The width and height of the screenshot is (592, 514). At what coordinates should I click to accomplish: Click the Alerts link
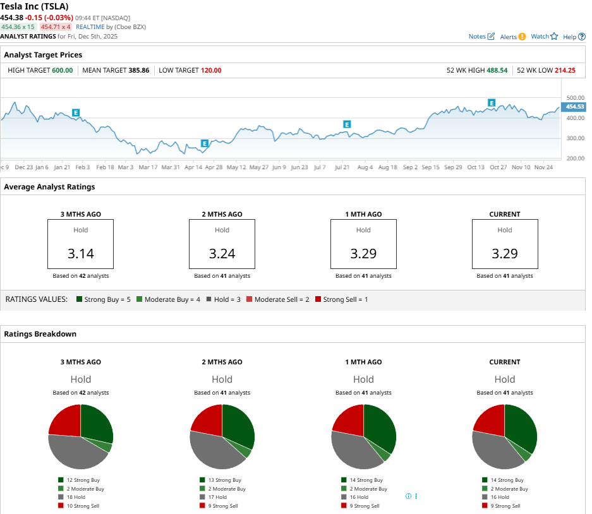pyautogui.click(x=508, y=37)
